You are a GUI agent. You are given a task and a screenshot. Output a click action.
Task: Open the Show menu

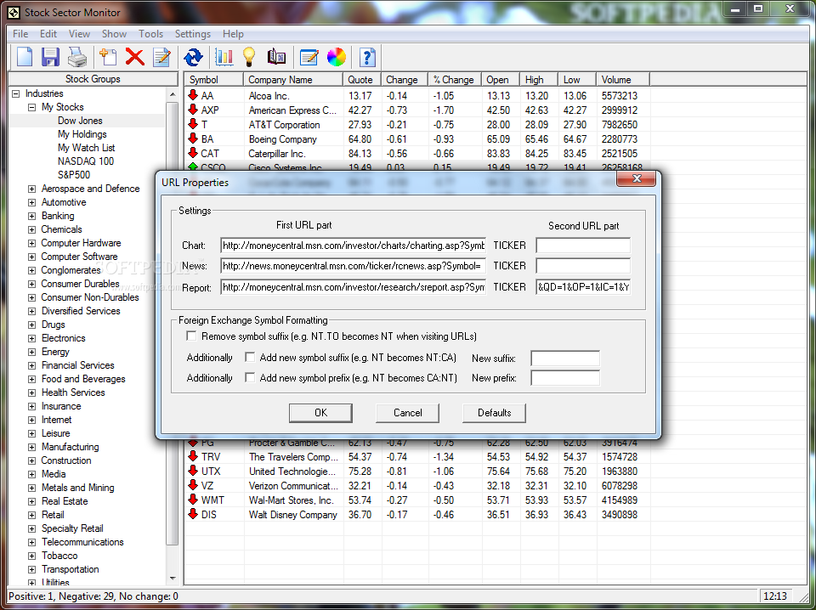pyautogui.click(x=114, y=34)
